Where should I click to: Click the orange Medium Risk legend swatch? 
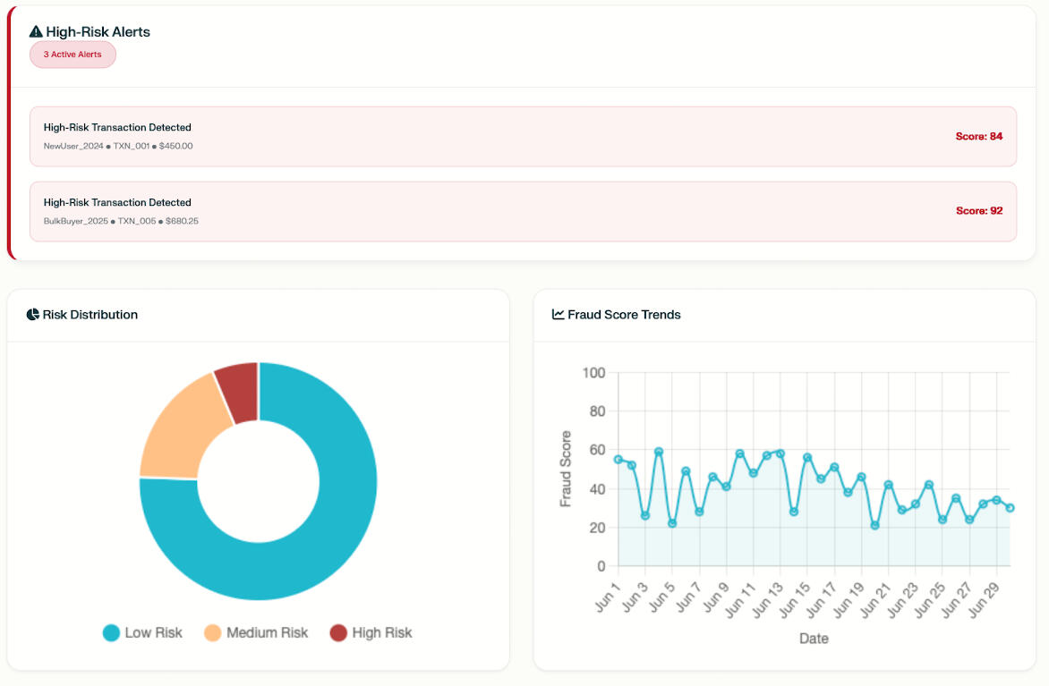pyautogui.click(x=213, y=633)
